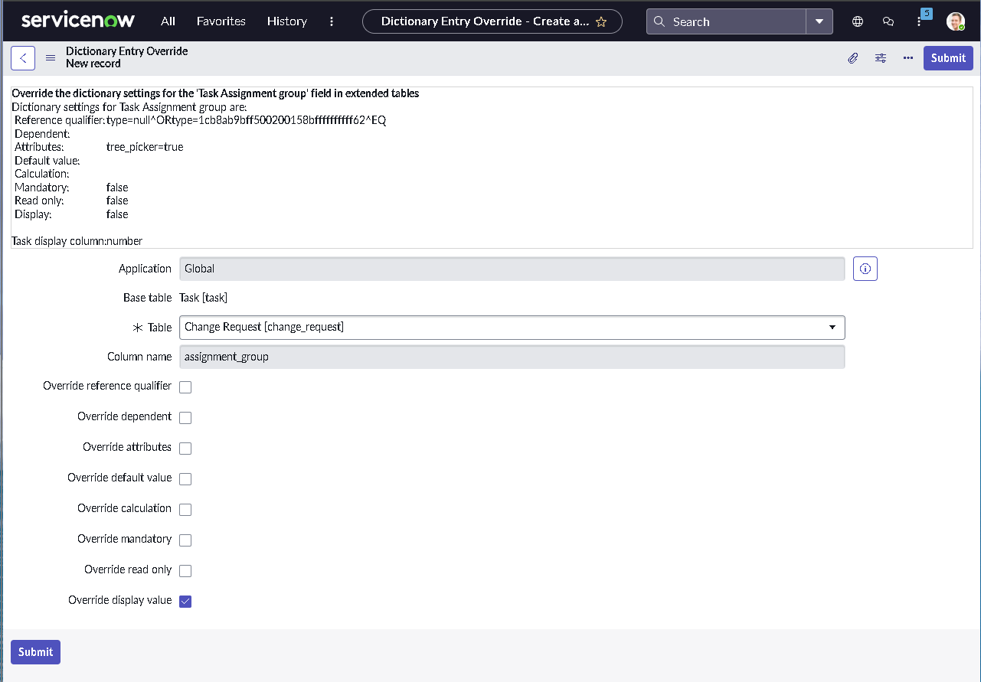Open the more options ellipsis menu
Viewport: 981px width, 682px height.
click(x=907, y=57)
